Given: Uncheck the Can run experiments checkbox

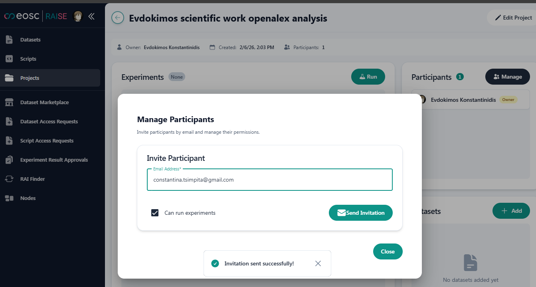Looking at the screenshot, I should click(155, 213).
